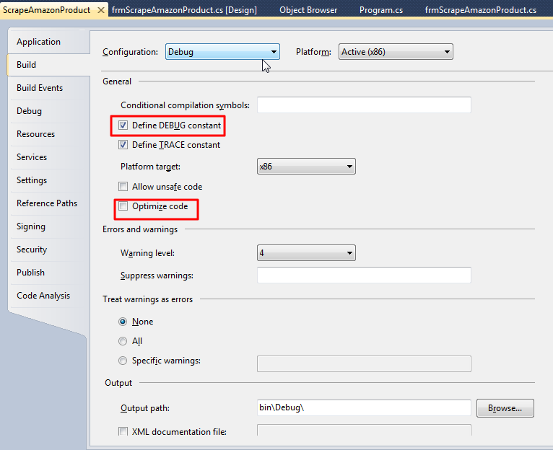The width and height of the screenshot is (553, 450).
Task: Uncheck Define DEBUG constant
Action: pos(123,125)
